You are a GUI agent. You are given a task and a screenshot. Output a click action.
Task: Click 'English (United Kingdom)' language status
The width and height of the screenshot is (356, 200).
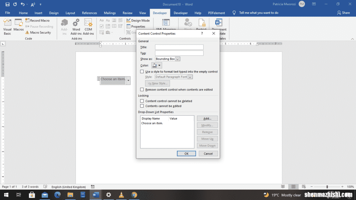pos(68,187)
